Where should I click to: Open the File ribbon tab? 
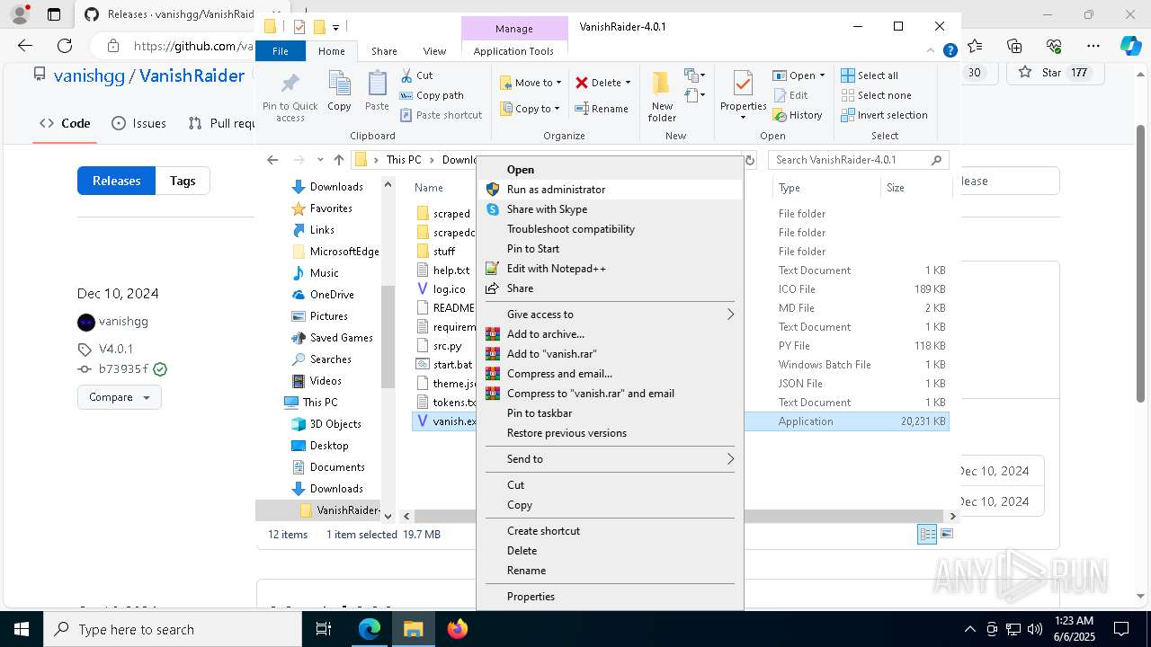(x=281, y=51)
